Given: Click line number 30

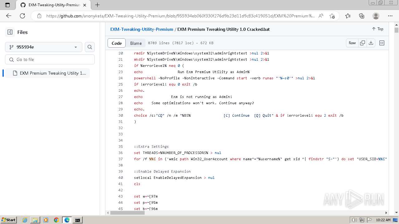Looking at the screenshot, I should pyautogui.click(x=121, y=115).
